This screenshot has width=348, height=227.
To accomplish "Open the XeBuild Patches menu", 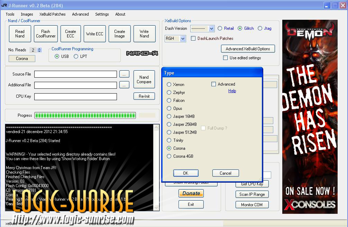I will (x=52, y=14).
